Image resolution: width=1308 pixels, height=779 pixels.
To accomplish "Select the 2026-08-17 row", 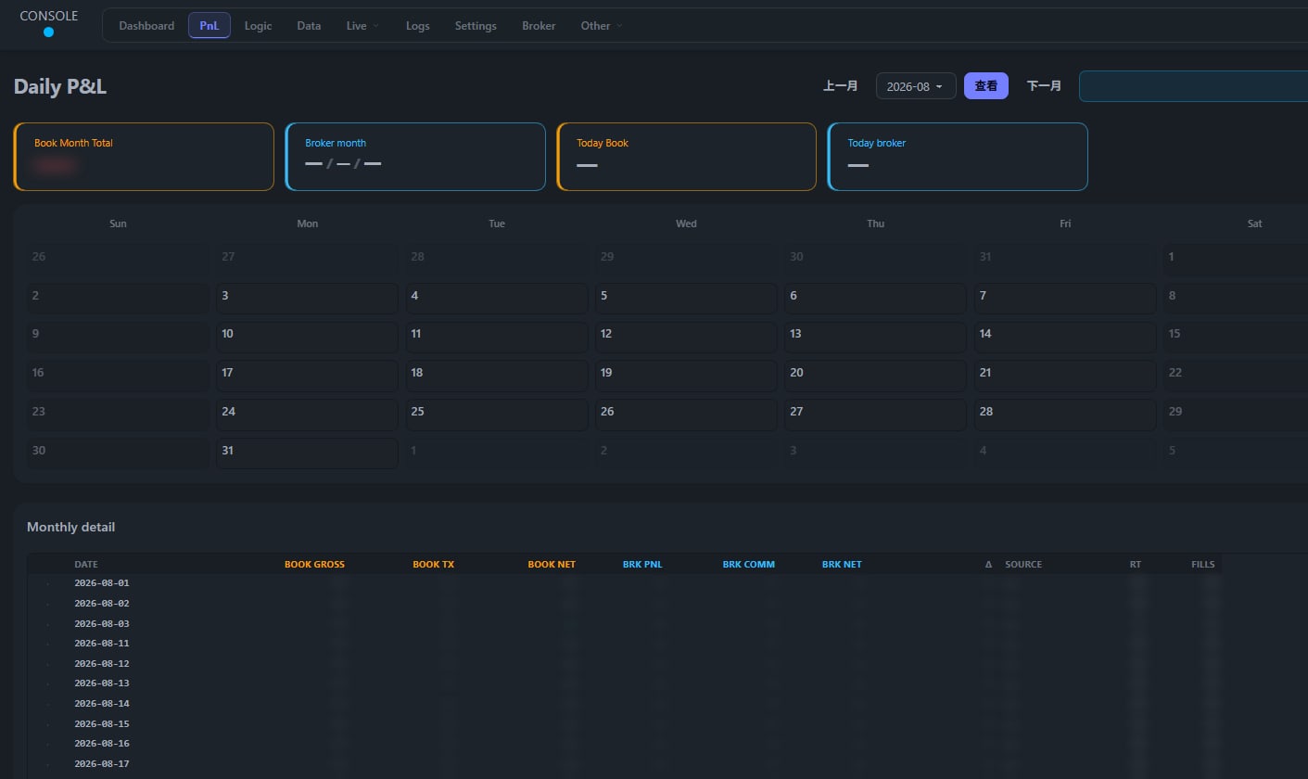I will [624, 764].
